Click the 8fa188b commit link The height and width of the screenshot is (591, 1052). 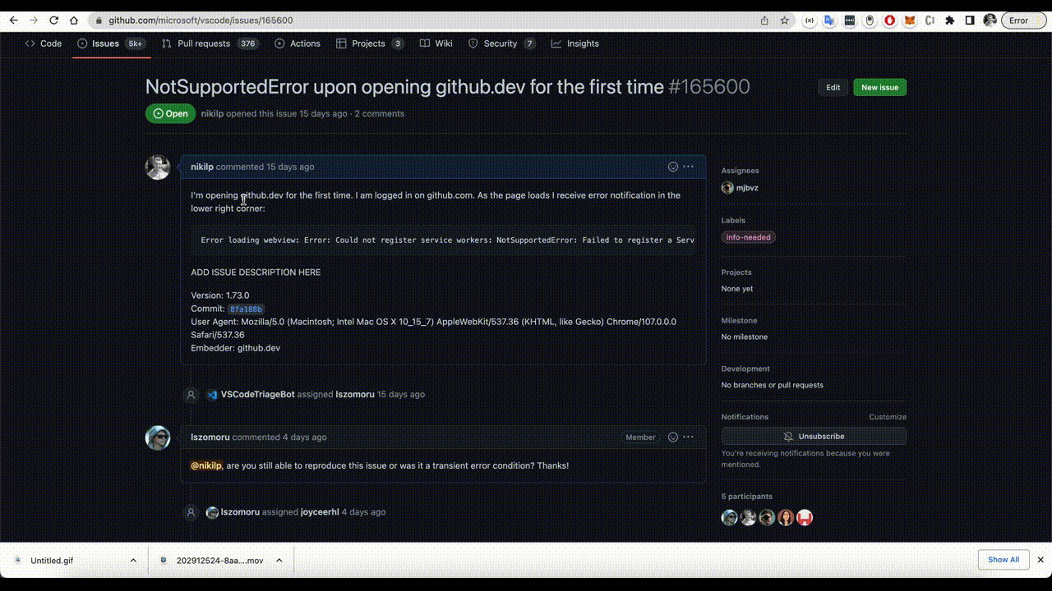(x=245, y=308)
